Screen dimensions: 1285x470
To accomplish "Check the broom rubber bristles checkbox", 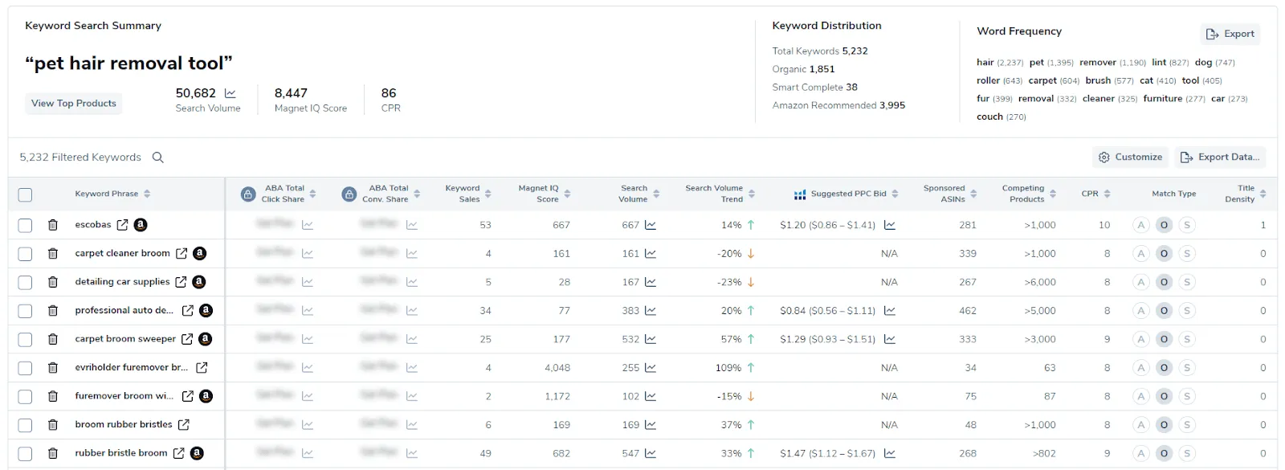I will (25, 425).
